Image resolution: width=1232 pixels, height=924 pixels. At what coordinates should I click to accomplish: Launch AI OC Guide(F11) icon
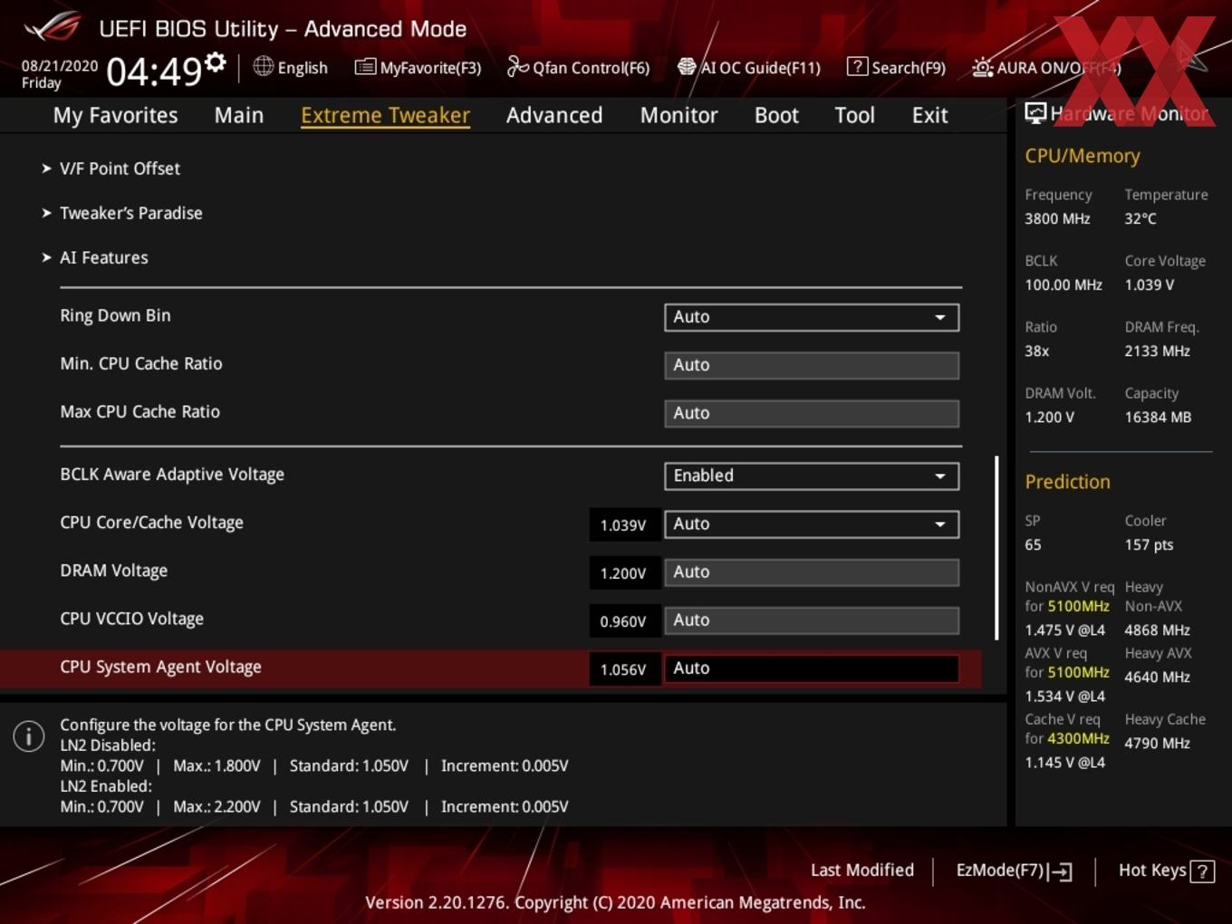(x=687, y=66)
